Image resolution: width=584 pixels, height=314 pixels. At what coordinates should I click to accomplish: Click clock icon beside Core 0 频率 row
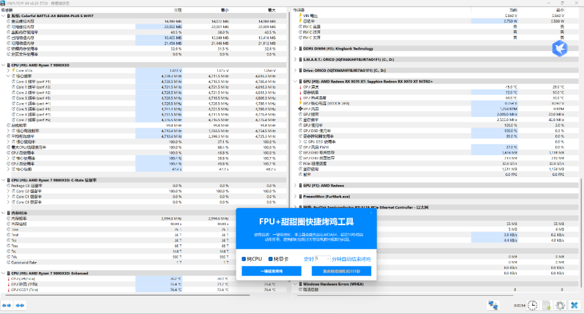(x=13, y=82)
